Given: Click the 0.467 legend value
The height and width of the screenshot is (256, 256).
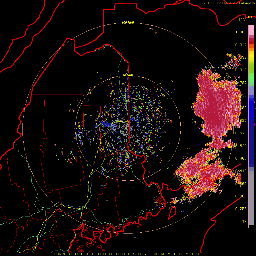Looking at the screenshot, I should click(x=241, y=158).
